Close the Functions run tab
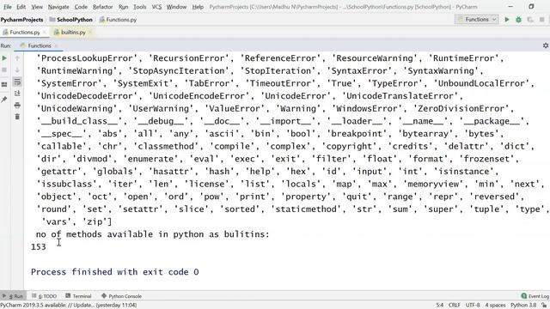The height and width of the screenshot is (309, 550). pyautogui.click(x=56, y=45)
